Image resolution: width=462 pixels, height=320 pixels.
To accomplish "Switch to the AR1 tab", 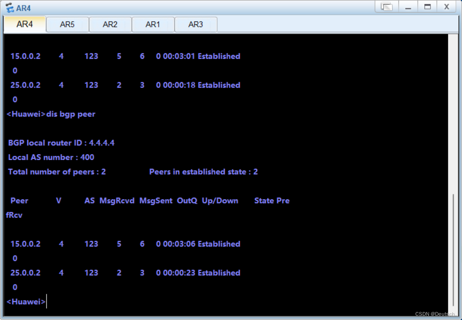I will (x=153, y=24).
